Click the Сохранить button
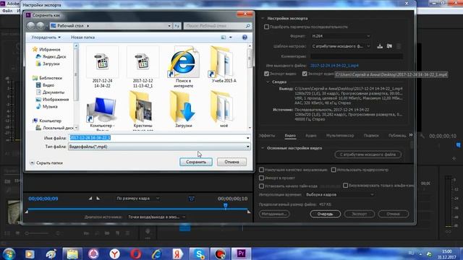The width and height of the screenshot is (463, 260). (x=196, y=162)
